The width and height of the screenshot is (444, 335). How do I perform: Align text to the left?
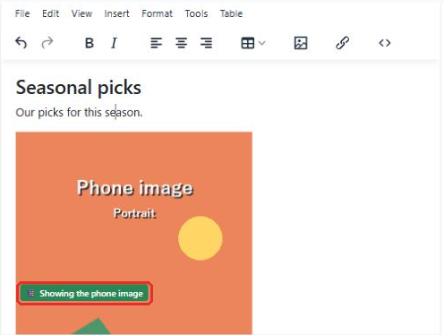click(x=156, y=43)
